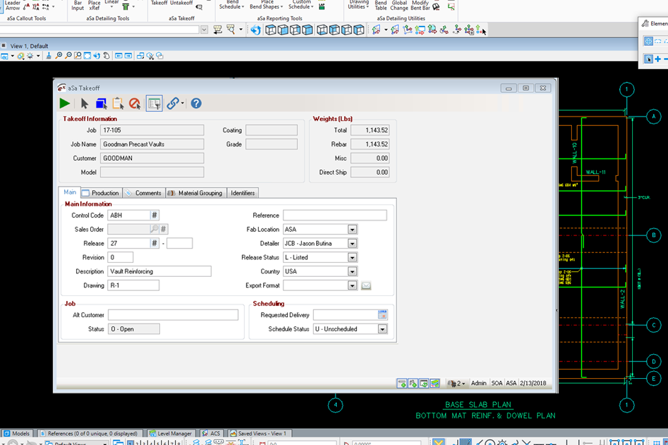Screen dimensions: 668x445
Task: Click the colored layers icon in status bar
Action: point(435,383)
